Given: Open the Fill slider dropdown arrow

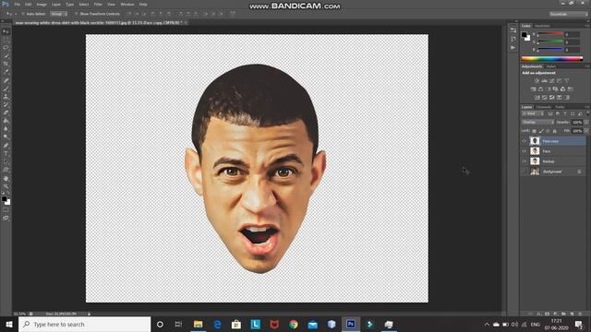Looking at the screenshot, I should coord(586,131).
